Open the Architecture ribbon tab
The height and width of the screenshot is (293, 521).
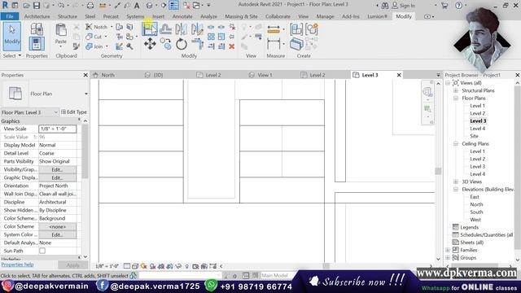37,16
